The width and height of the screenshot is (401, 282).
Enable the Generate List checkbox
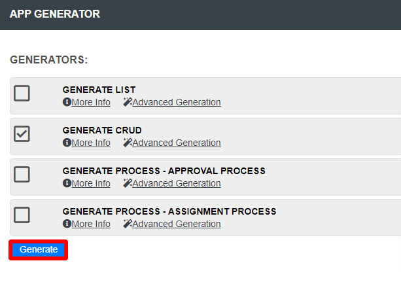pos(22,93)
